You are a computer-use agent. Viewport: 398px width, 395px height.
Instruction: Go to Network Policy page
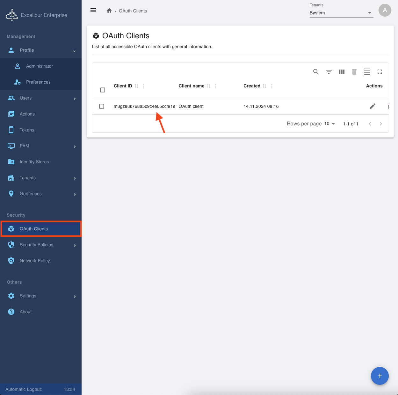click(35, 261)
